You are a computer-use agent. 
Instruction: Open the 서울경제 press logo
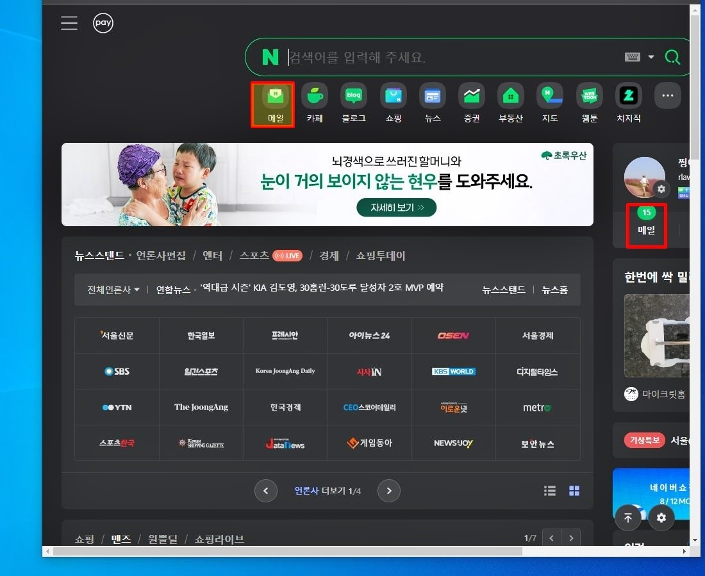click(x=538, y=336)
